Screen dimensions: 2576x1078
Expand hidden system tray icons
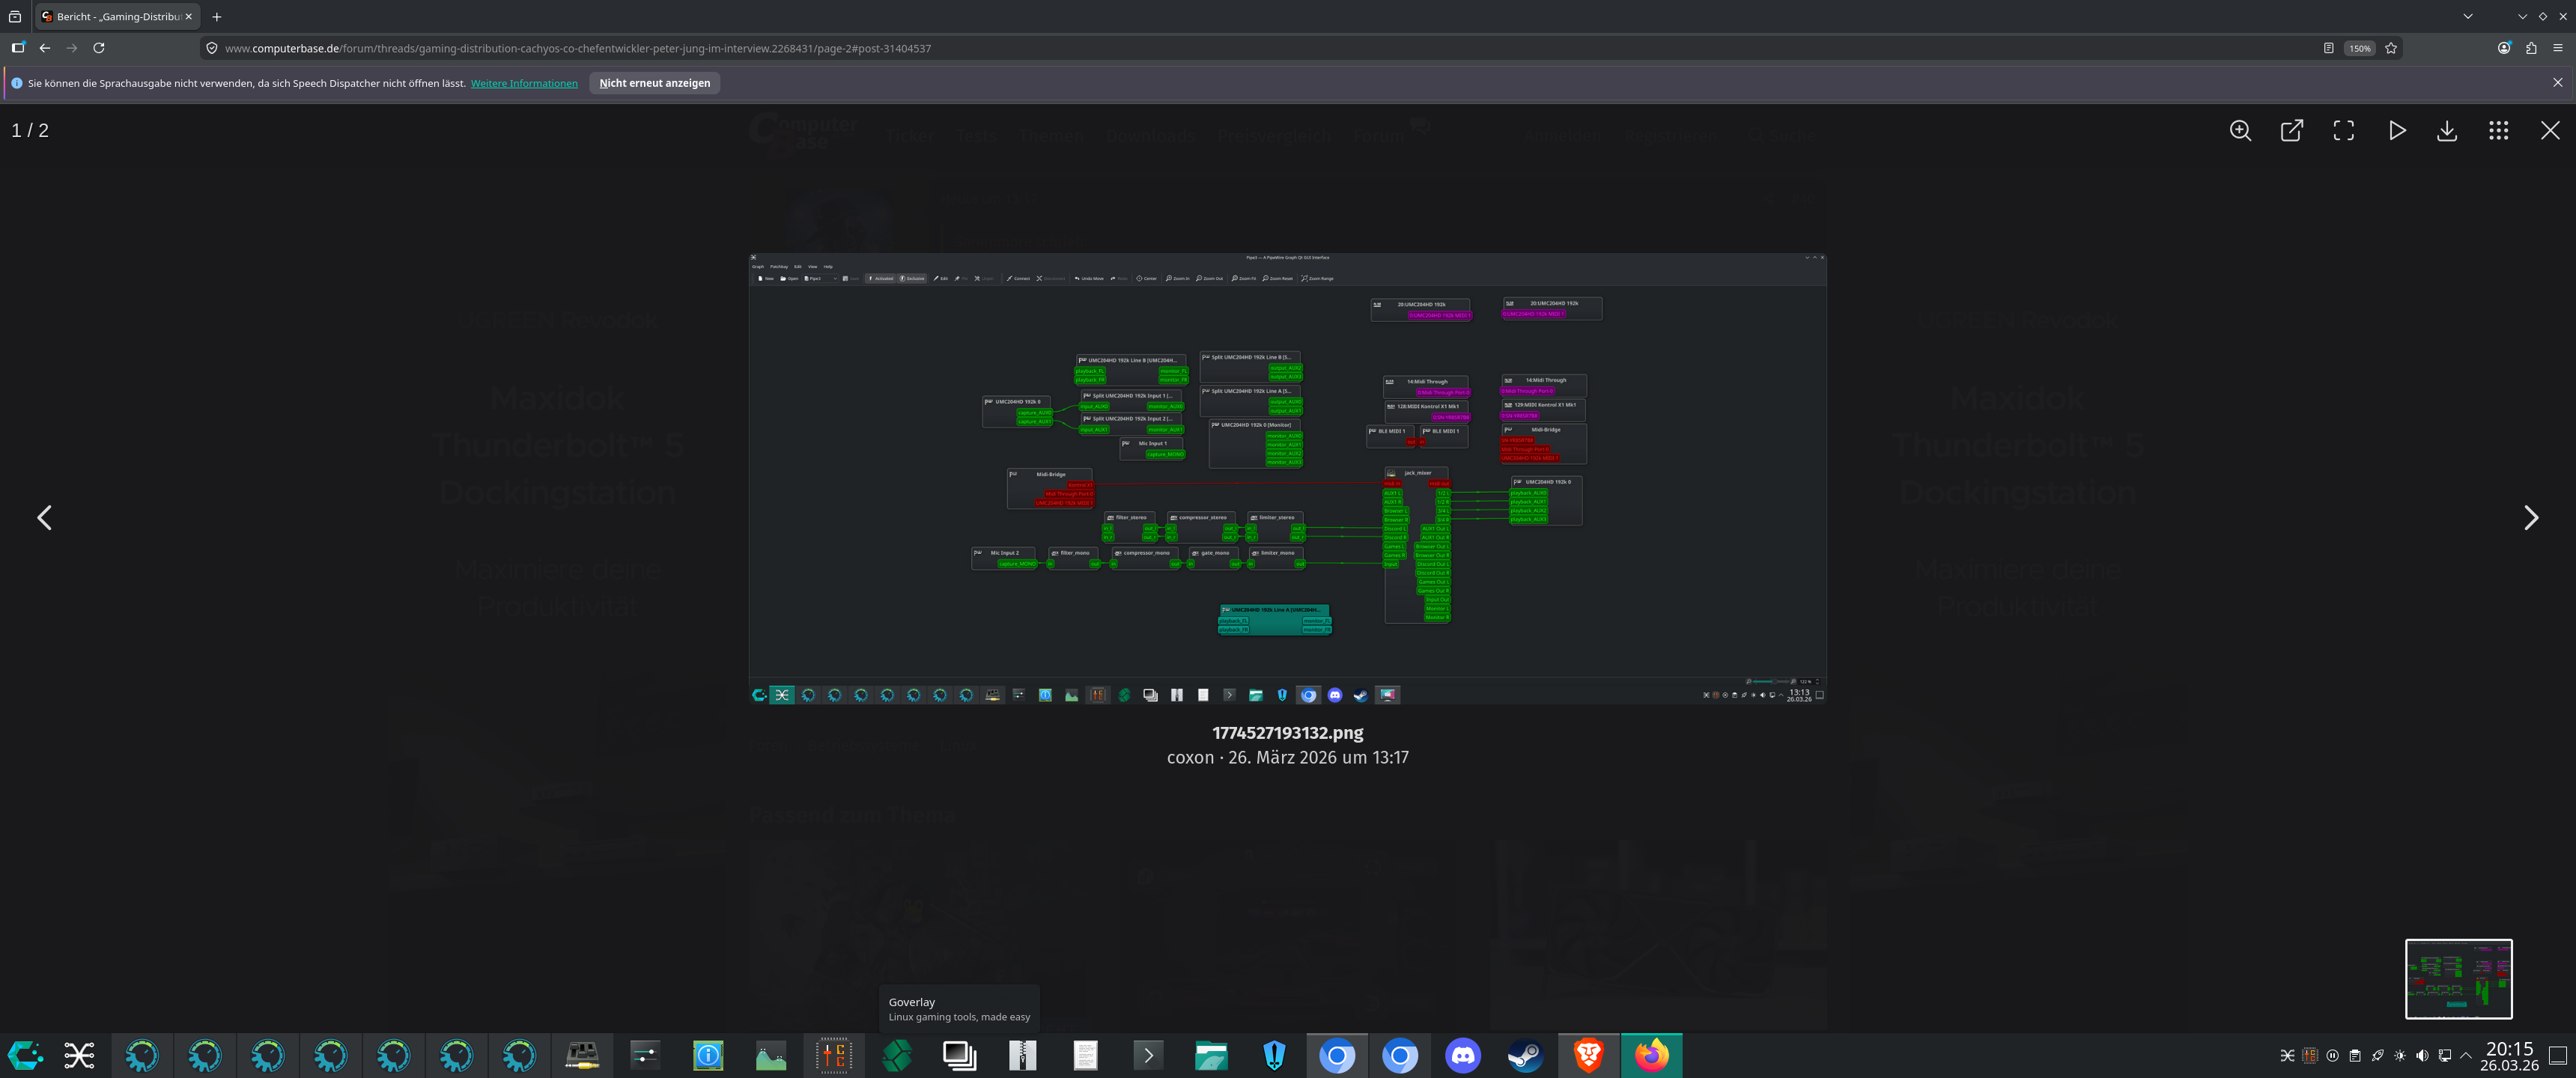2466,1055
